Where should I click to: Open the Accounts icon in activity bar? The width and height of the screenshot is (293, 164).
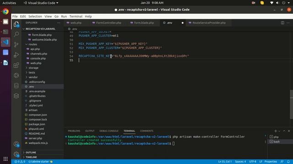[x=16, y=144]
